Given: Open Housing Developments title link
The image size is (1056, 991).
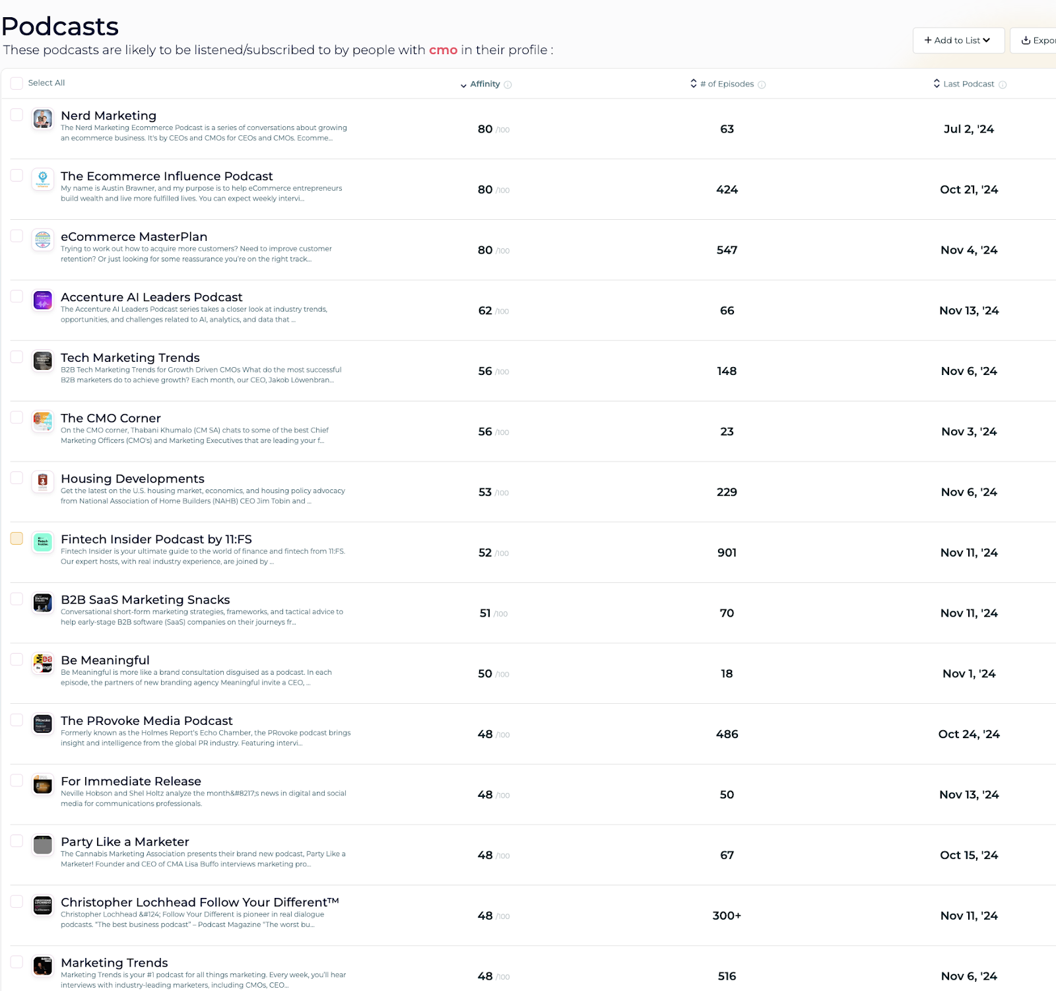Looking at the screenshot, I should point(133,479).
